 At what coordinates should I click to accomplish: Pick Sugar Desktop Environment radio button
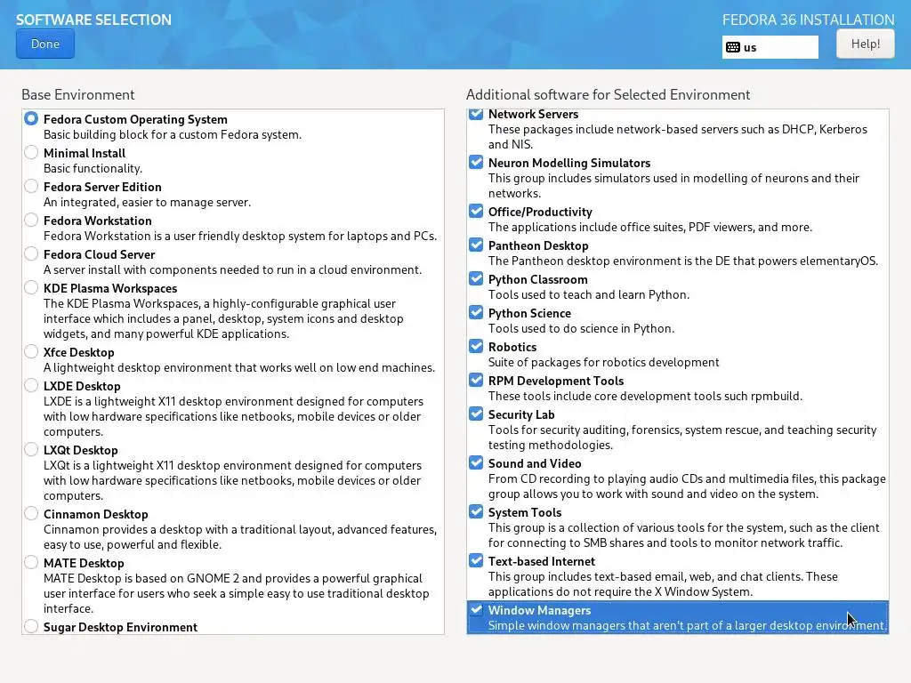pyautogui.click(x=31, y=627)
